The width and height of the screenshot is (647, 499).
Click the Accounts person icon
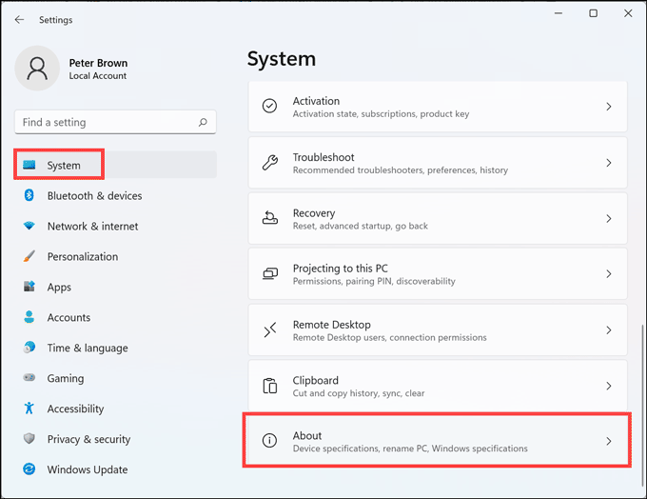pyautogui.click(x=29, y=317)
